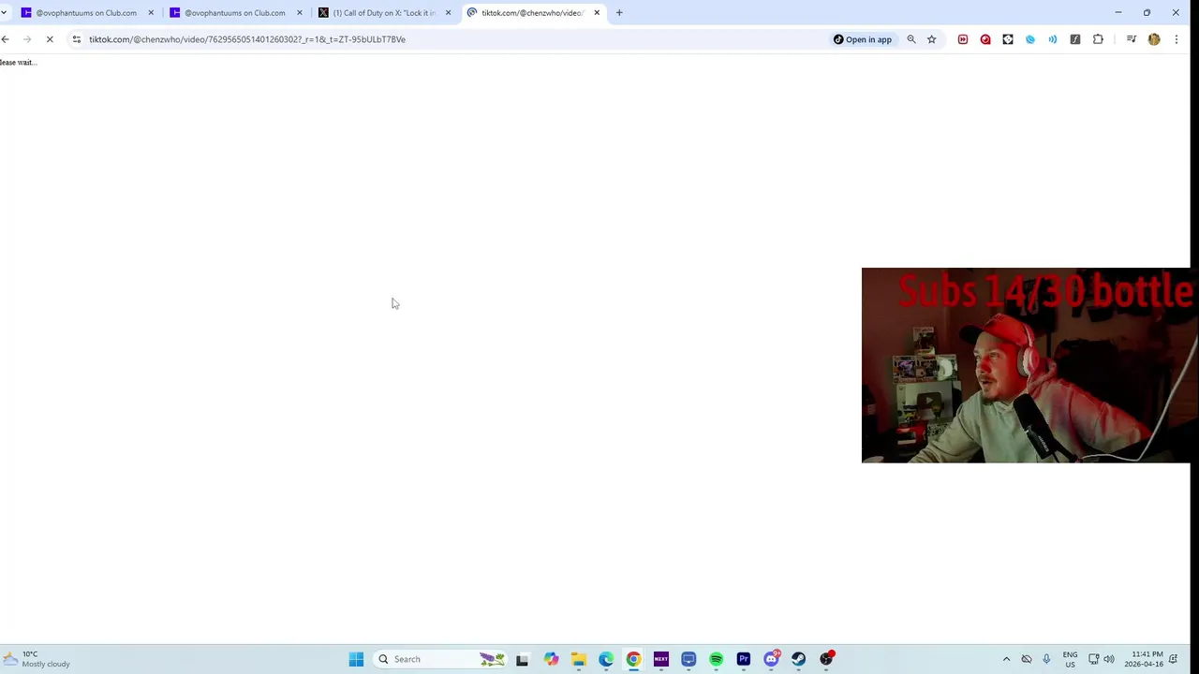Open the Extensions puzzle menu
The image size is (1199, 674).
tap(1098, 39)
